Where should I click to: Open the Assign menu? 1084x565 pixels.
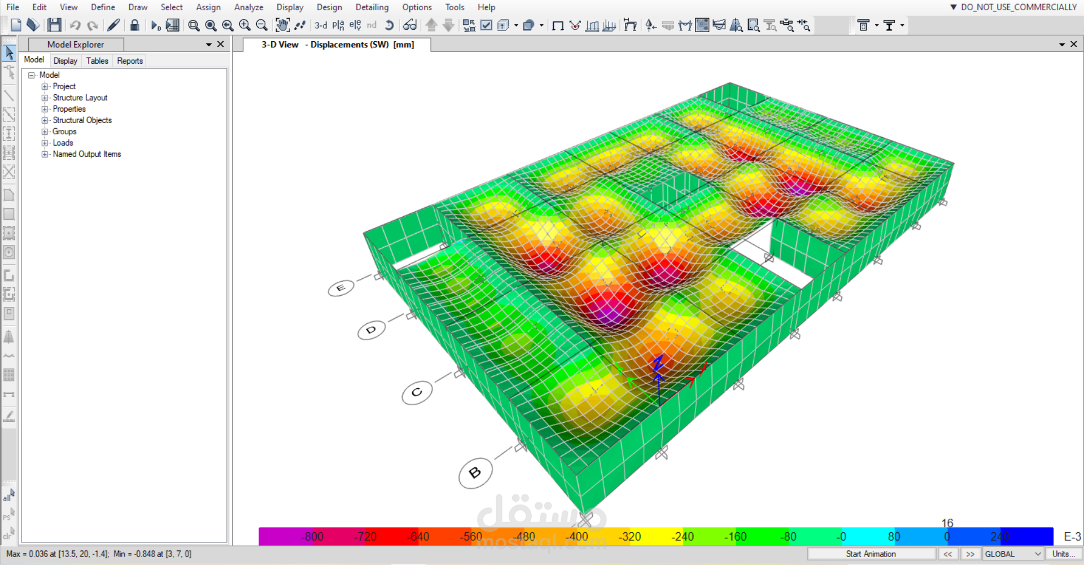[x=208, y=7]
